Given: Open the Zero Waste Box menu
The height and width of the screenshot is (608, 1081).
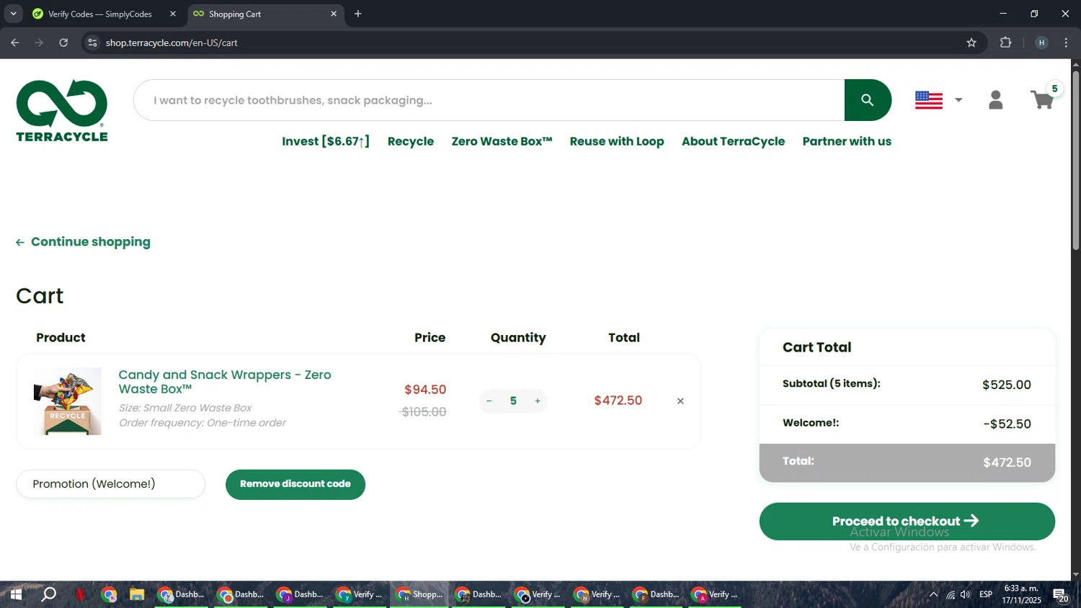Looking at the screenshot, I should click(x=502, y=141).
